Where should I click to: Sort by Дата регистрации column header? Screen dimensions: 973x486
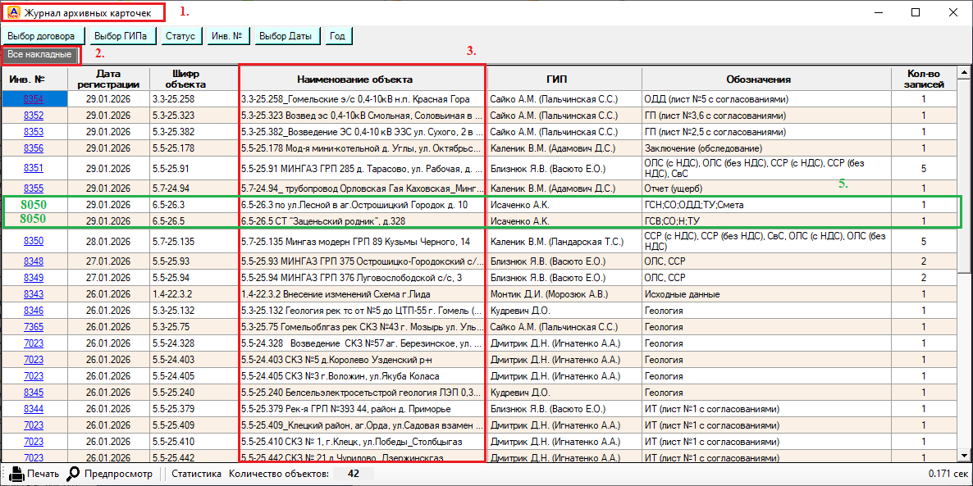108,79
